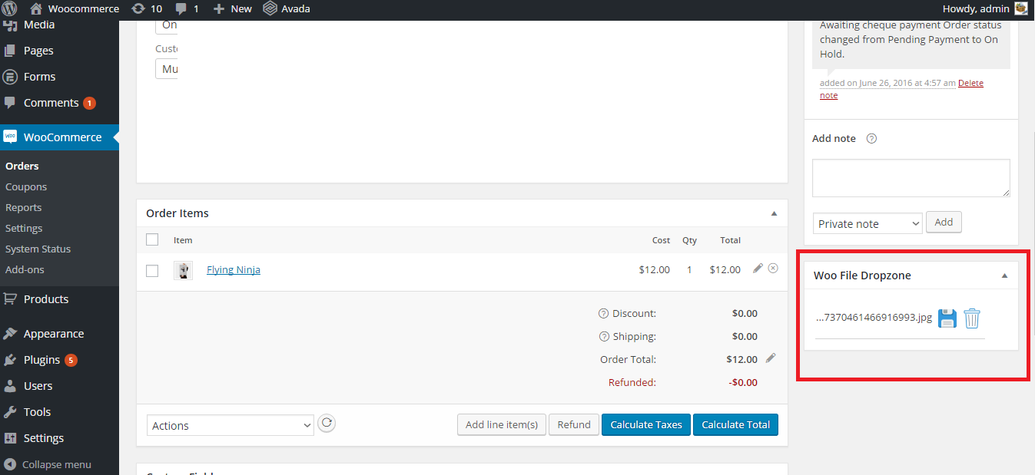The width and height of the screenshot is (1035, 475).
Task: Visit the Woocommerce site home link
Action: pyautogui.click(x=75, y=8)
